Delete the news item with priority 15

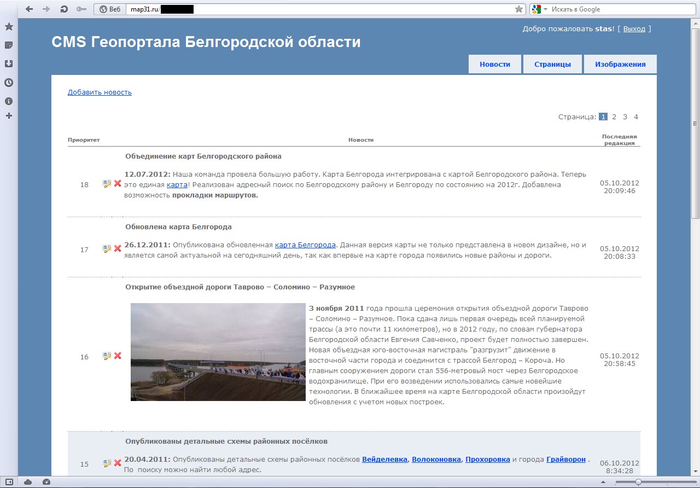(118, 463)
